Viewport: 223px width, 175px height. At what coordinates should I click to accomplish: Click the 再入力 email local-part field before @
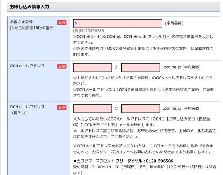click(92, 108)
